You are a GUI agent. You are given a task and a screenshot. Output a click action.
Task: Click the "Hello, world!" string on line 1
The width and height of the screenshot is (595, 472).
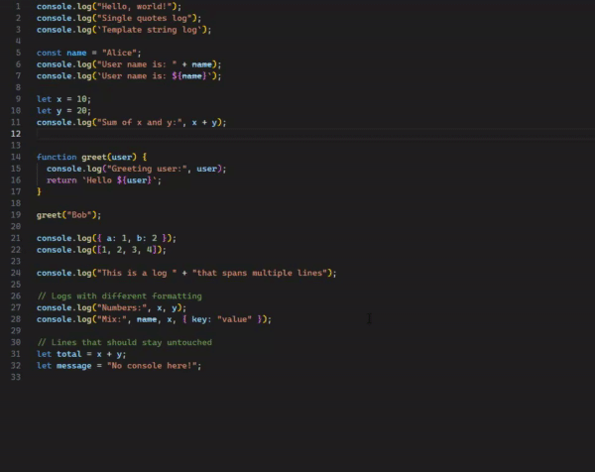click(x=137, y=7)
